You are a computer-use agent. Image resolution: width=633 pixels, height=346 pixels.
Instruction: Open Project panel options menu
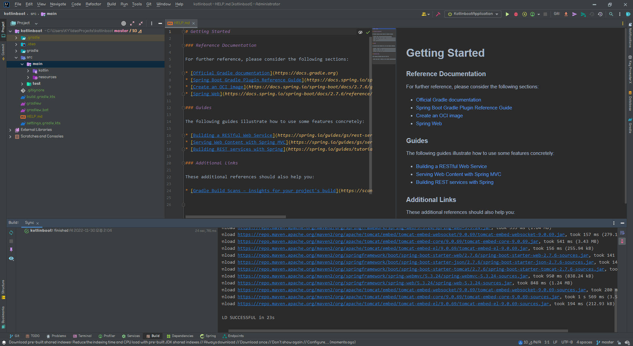[152, 23]
